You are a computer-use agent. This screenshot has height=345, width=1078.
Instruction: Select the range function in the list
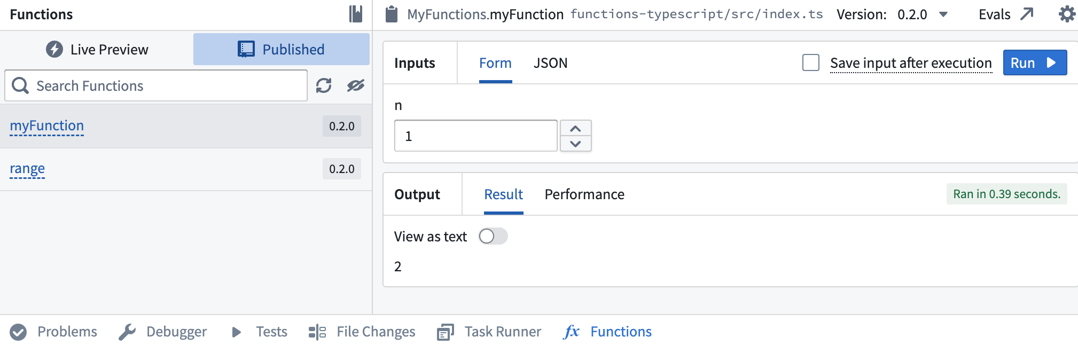[x=27, y=169]
